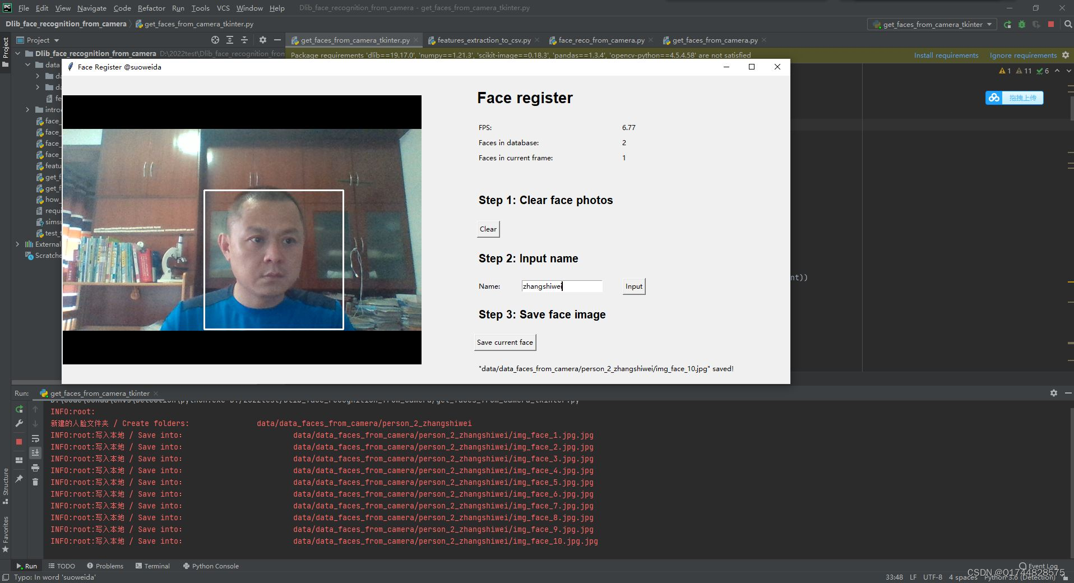Clear console output using the trash icon

(x=35, y=482)
